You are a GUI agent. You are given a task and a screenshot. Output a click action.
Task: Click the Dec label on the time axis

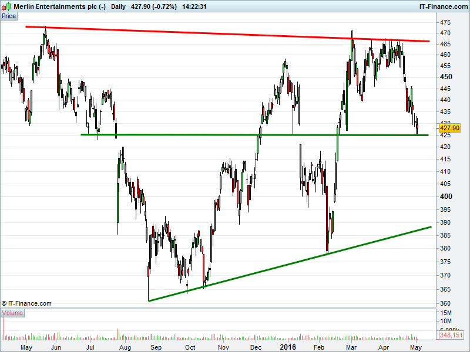point(256,347)
